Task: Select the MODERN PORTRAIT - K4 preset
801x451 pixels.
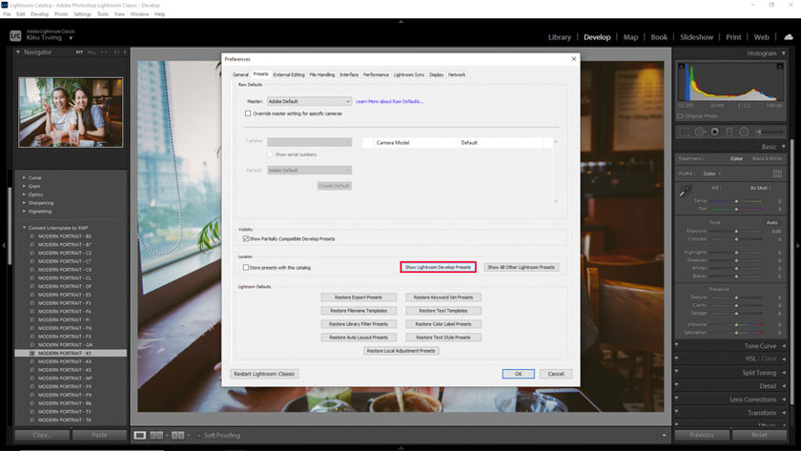Action: (65, 361)
